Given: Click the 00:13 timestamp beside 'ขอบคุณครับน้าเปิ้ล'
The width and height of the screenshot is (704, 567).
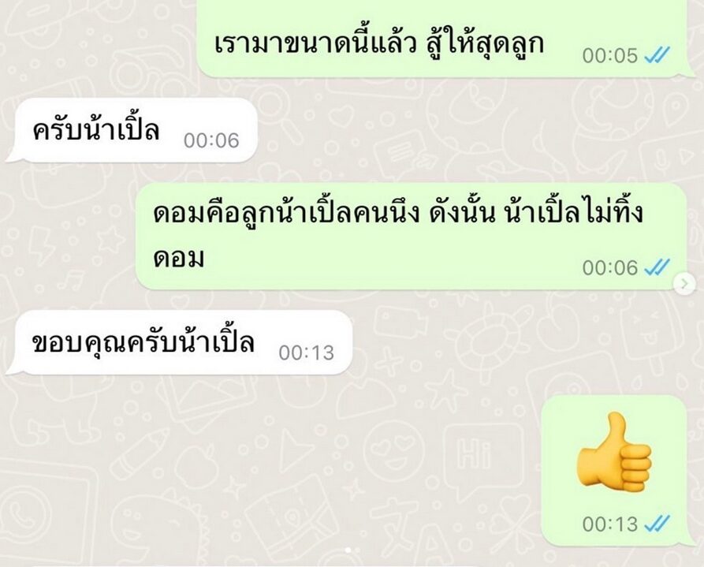Looking at the screenshot, I should pos(306,353).
